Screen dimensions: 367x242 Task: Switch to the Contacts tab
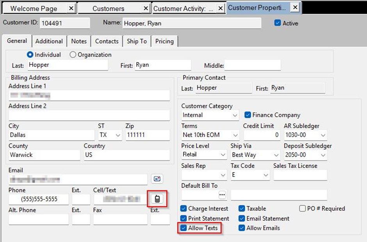(107, 41)
